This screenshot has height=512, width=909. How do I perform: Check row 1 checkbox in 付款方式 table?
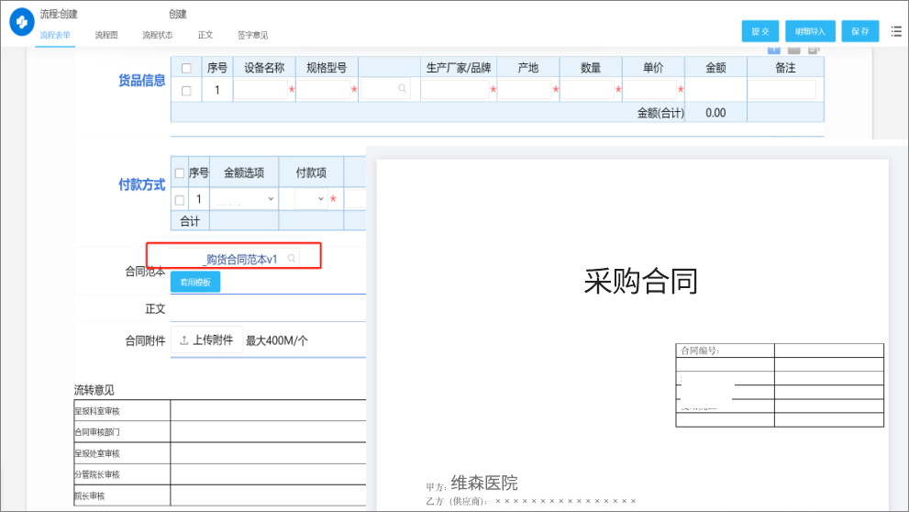click(x=180, y=200)
